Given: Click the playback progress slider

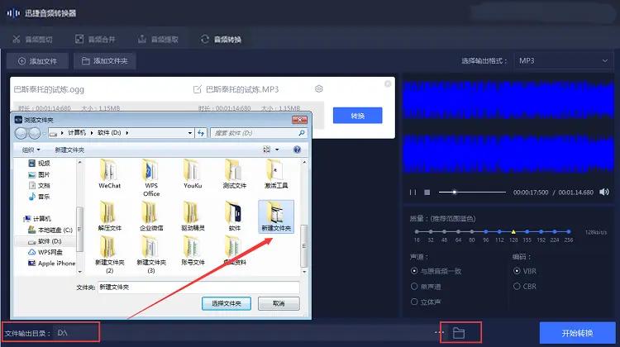Looking at the screenshot, I should tap(472, 192).
